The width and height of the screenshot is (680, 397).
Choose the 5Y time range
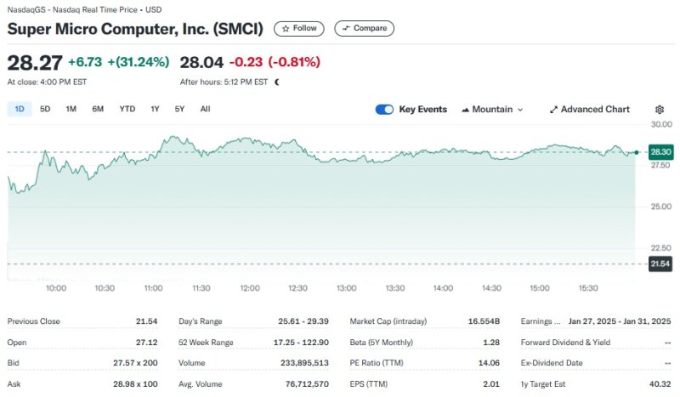click(x=179, y=109)
